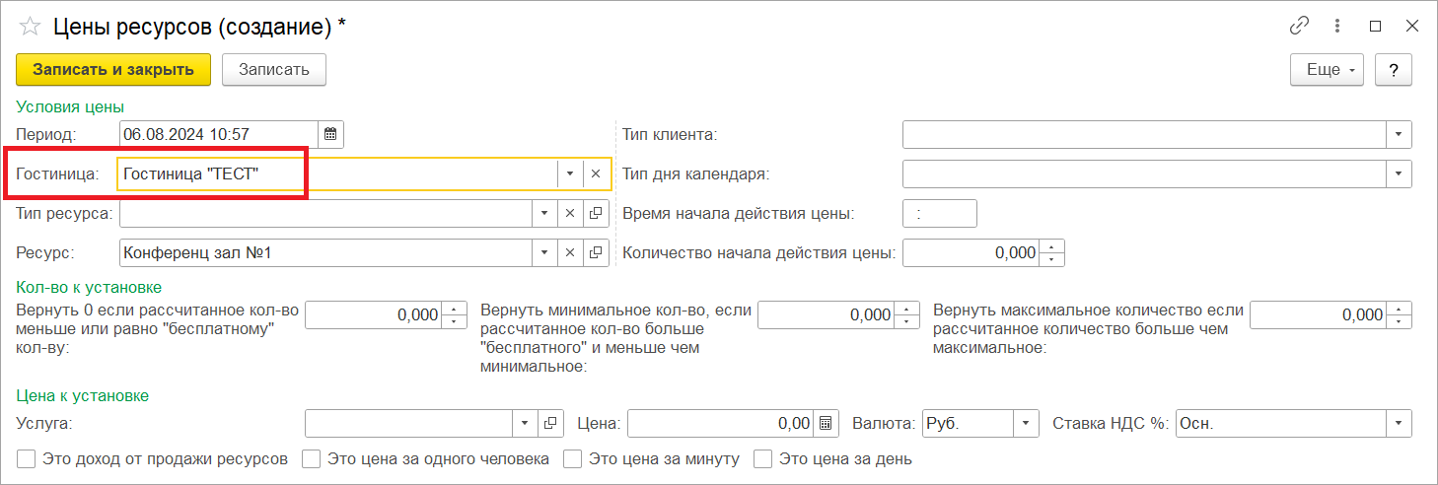This screenshot has height=485, width=1438.
Task: Open help with question mark button
Action: click(x=1394, y=69)
